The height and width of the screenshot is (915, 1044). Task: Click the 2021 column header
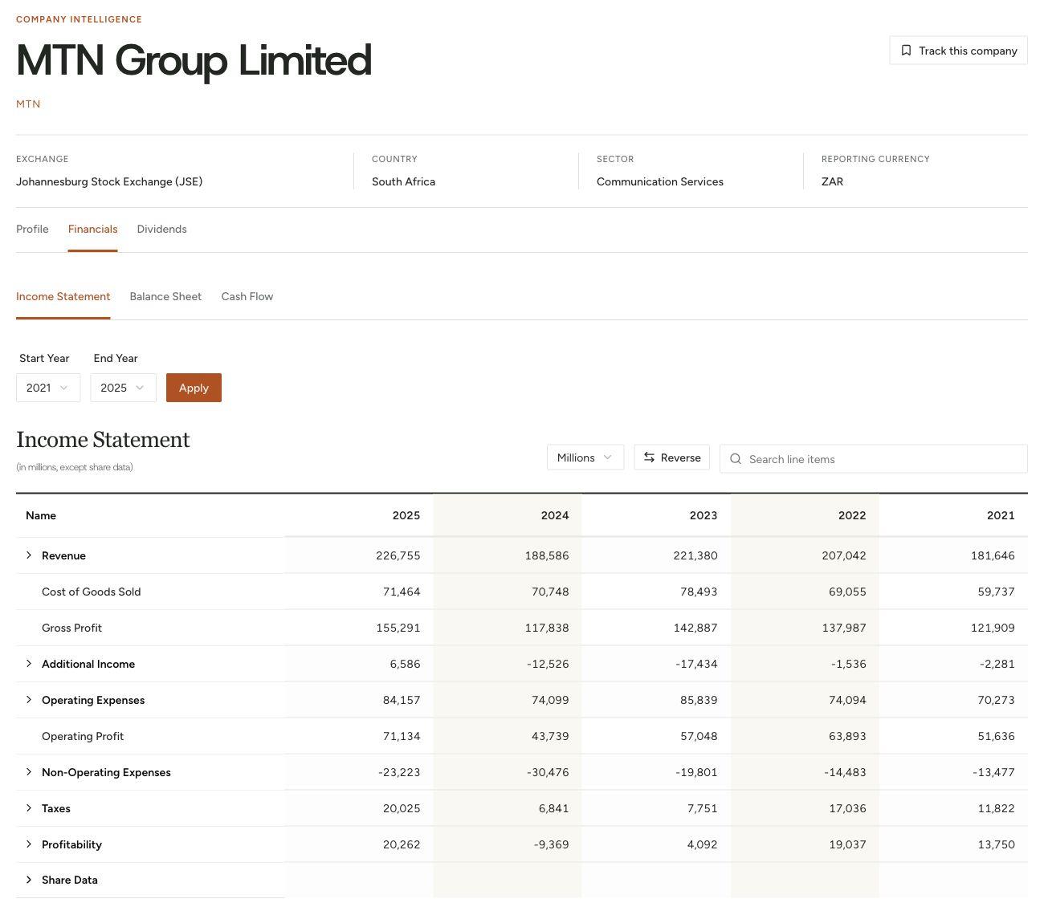pyautogui.click(x=1001, y=515)
